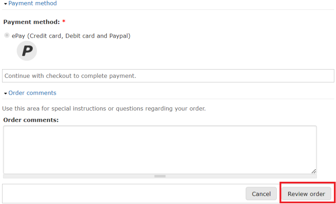Click the "Continue with checkout" message box
The height and width of the screenshot is (204, 336).
[x=168, y=76]
